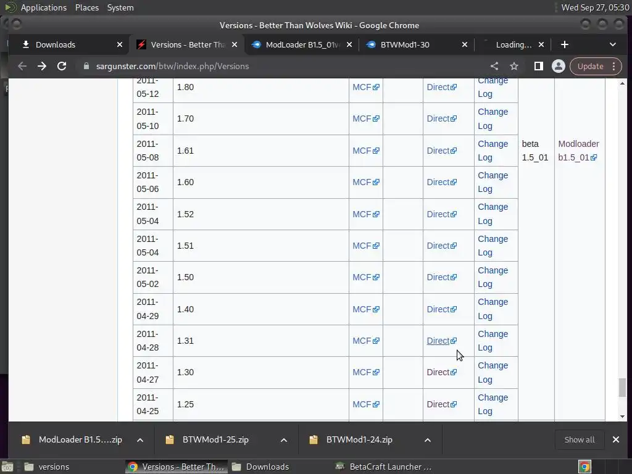The width and height of the screenshot is (632, 474).
Task: Show all downloads
Action: click(x=579, y=439)
